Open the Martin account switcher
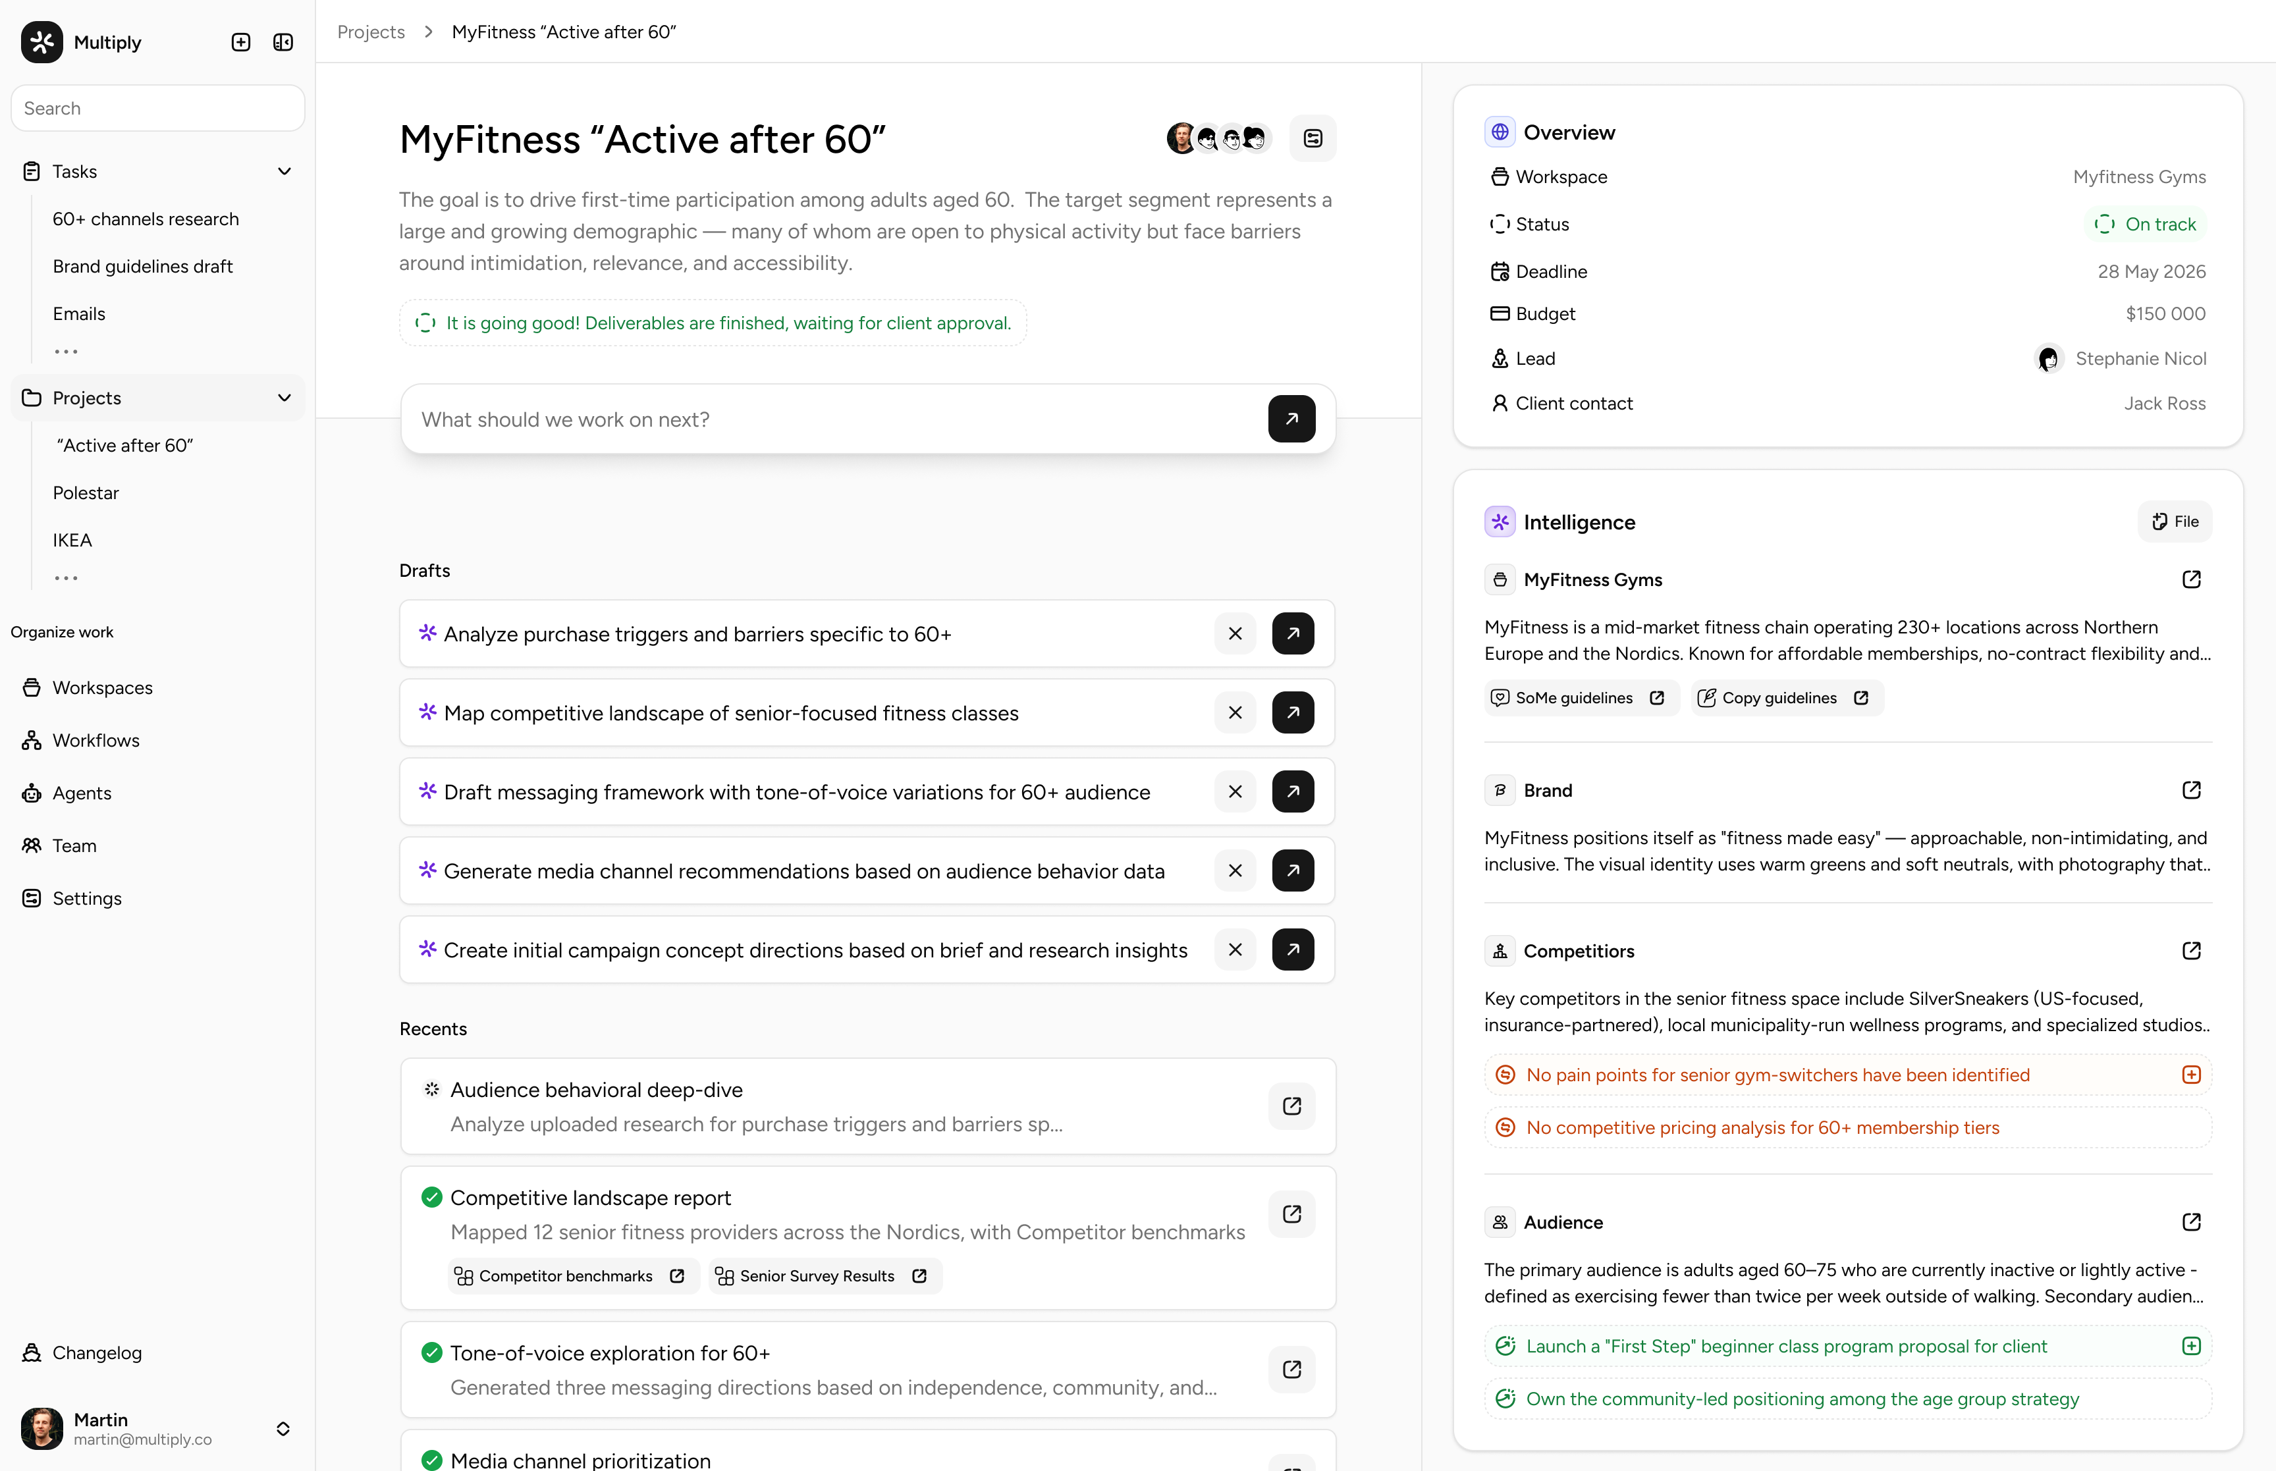The width and height of the screenshot is (2276, 1471). coord(283,1429)
